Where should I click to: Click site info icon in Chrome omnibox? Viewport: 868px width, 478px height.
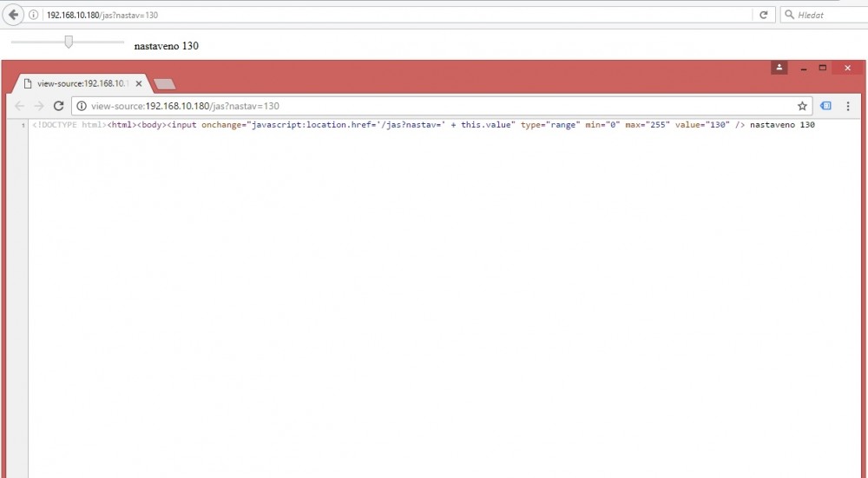click(82, 106)
